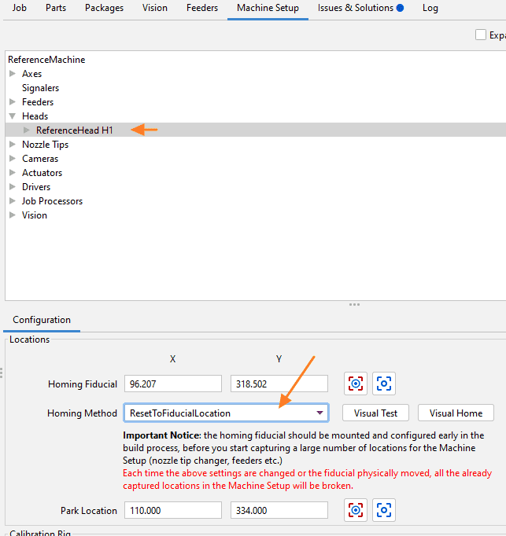Viewport: 506px width, 536px height.
Task: Select Signalers in the machine tree
Action: pyautogui.click(x=40, y=88)
